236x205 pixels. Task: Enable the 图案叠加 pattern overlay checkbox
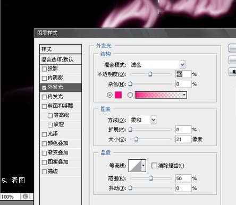pyautogui.click(x=44, y=163)
